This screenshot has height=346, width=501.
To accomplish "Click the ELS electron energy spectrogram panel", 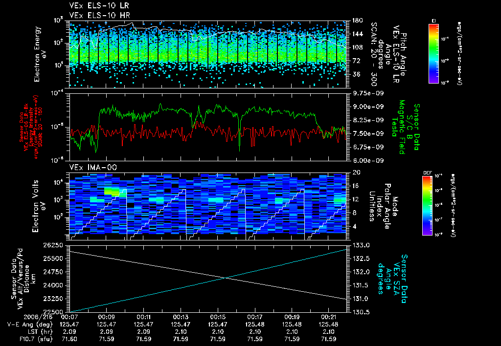I will point(207,54).
